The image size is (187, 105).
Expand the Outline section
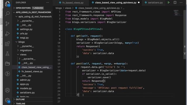coord(14,99)
